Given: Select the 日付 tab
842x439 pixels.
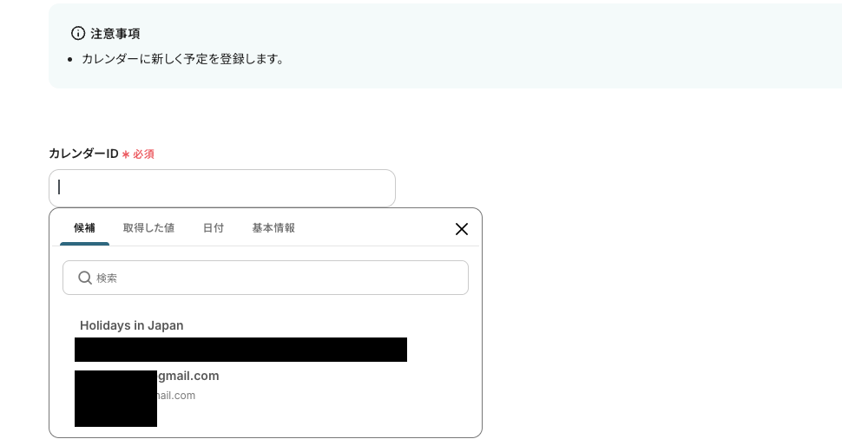Looking at the screenshot, I should [x=214, y=228].
